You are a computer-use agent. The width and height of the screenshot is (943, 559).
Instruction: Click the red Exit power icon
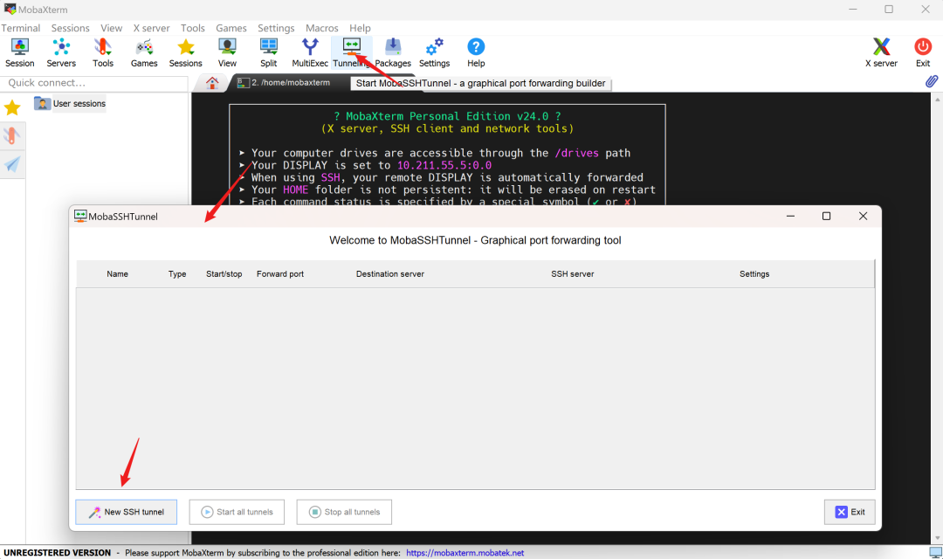[x=923, y=52]
